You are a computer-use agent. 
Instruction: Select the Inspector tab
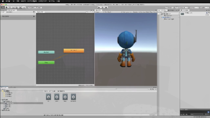click(x=185, y=10)
